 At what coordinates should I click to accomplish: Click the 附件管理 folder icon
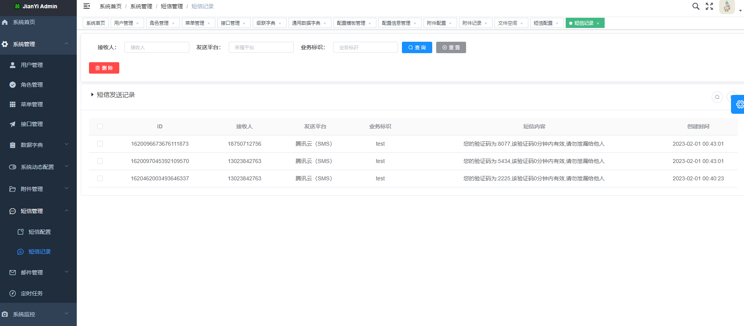pyautogui.click(x=13, y=189)
